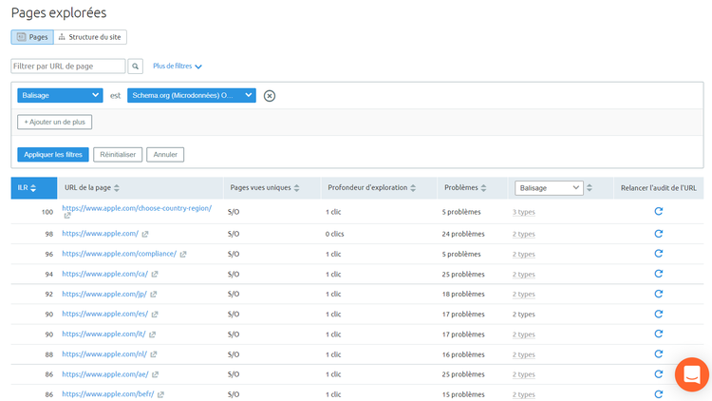Image resolution: width=712 pixels, height=401 pixels.
Task: Remove the filter with the X circle icon
Action: [270, 96]
